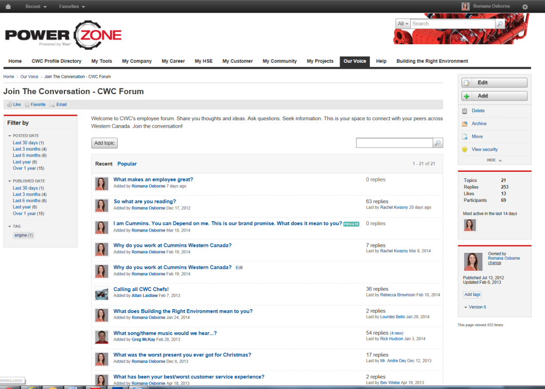Click the Power Zone logo
This screenshot has width=545, height=389.
click(x=63, y=35)
